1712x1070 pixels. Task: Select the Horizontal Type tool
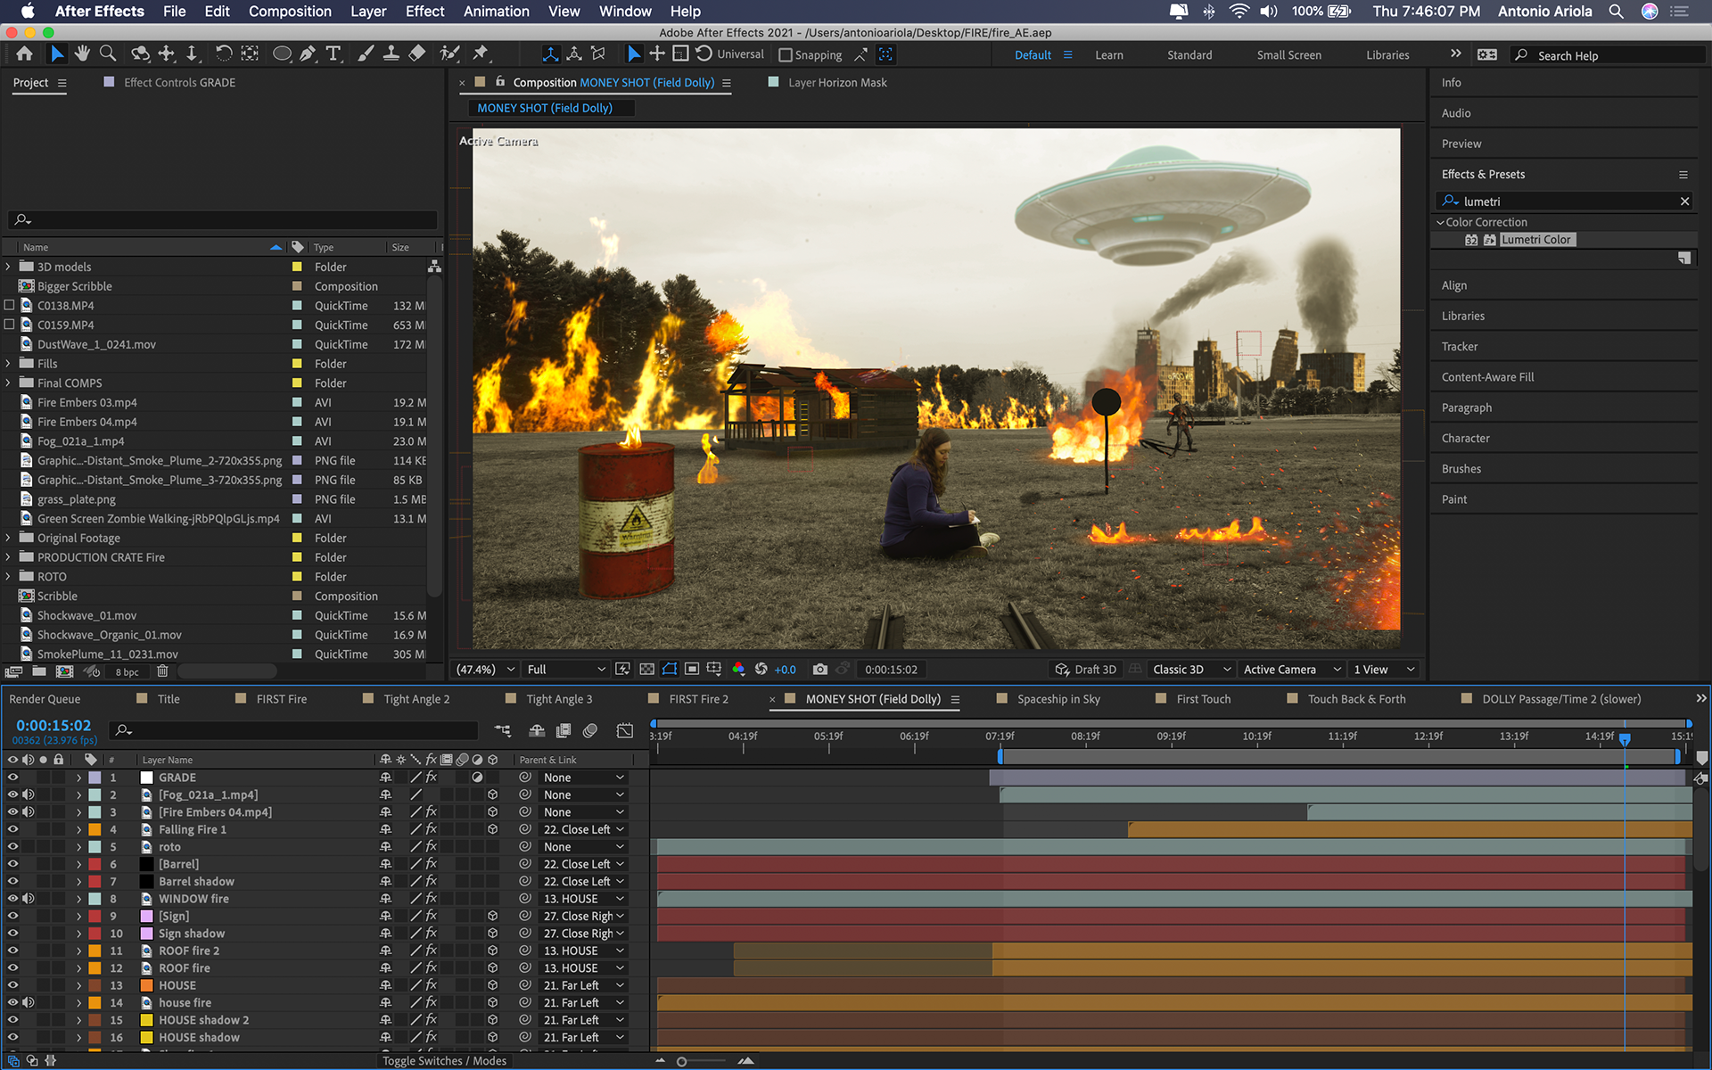[333, 54]
